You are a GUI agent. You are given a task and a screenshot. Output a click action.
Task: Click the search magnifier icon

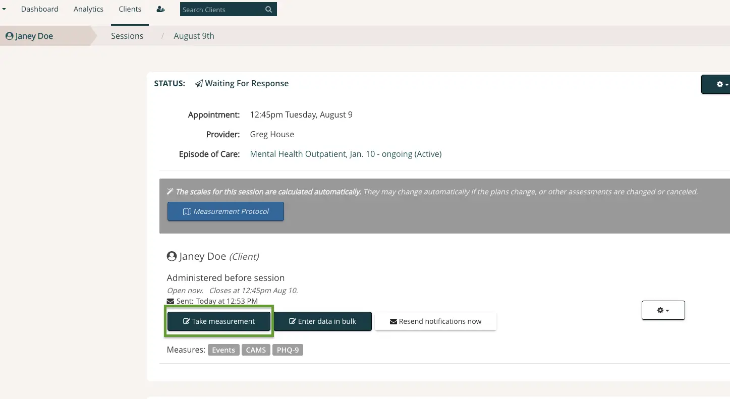pos(268,9)
